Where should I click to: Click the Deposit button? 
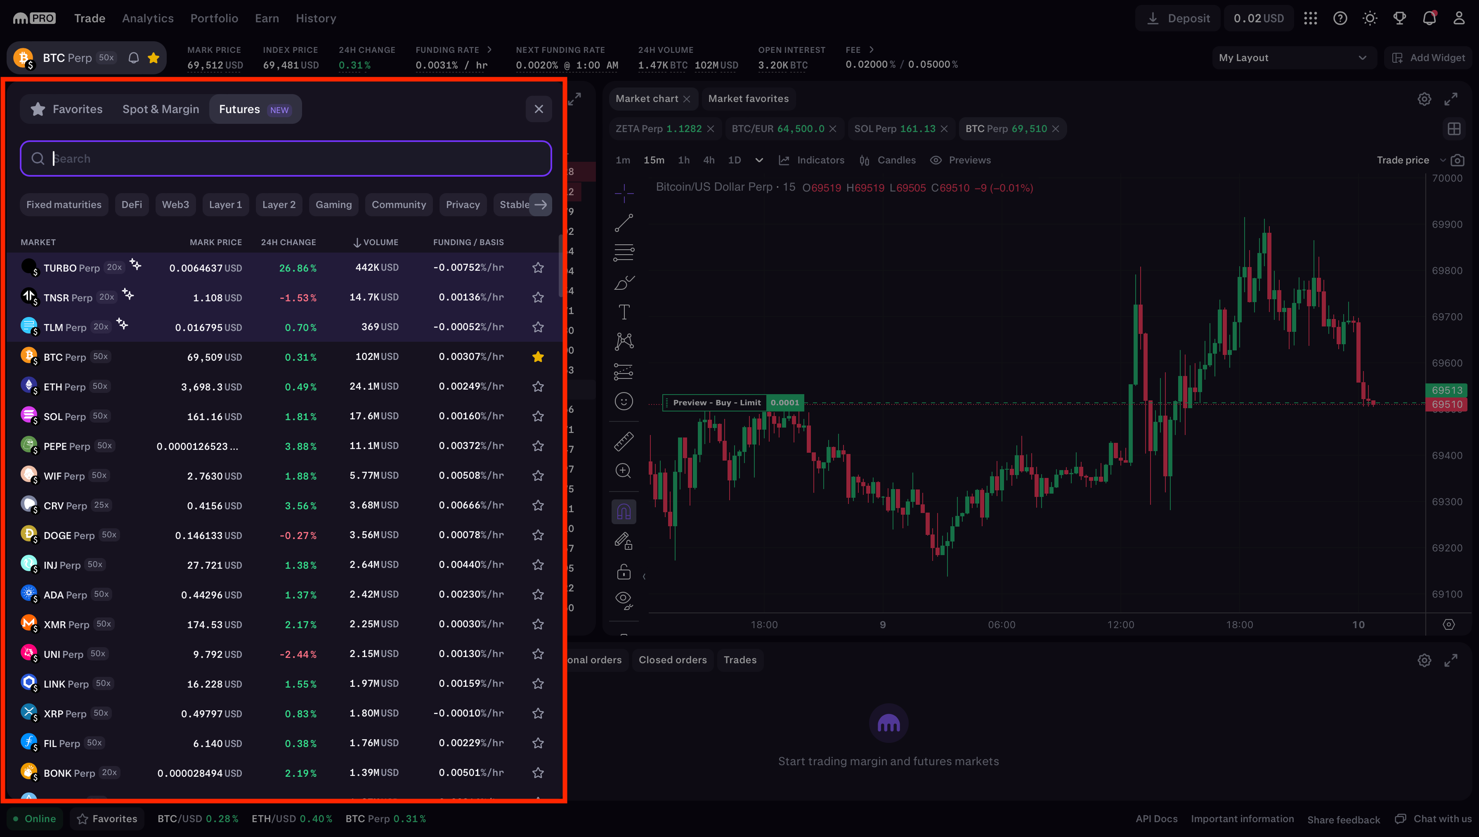(1178, 19)
